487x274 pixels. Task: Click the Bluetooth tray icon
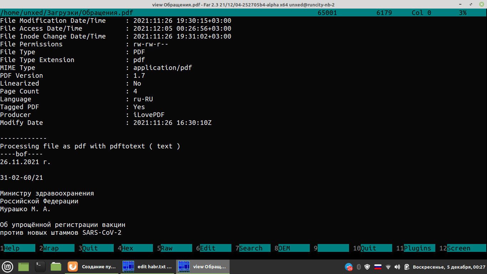click(x=359, y=267)
